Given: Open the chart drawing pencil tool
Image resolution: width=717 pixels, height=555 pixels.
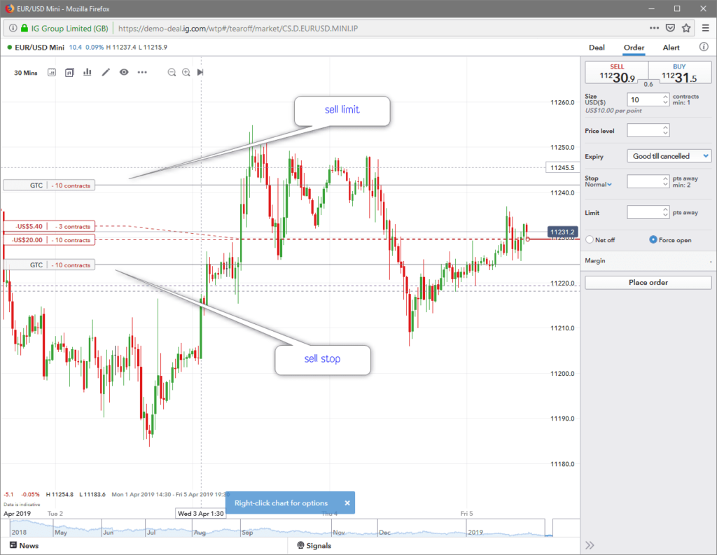Looking at the screenshot, I should pyautogui.click(x=106, y=72).
